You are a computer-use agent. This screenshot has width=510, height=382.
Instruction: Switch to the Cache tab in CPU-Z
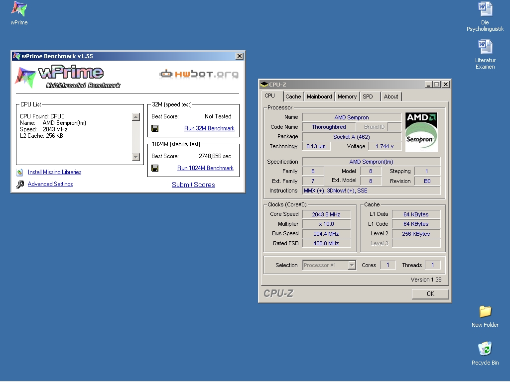293,96
